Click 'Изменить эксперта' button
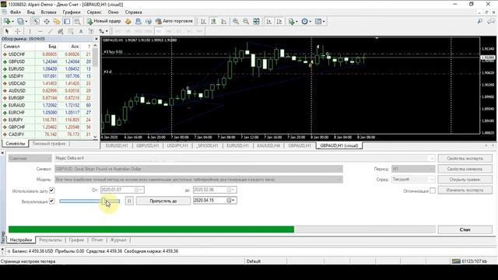Image resolution: width=498 pixels, height=280 pixels. (x=465, y=190)
